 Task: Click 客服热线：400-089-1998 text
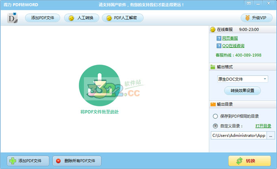(238, 55)
